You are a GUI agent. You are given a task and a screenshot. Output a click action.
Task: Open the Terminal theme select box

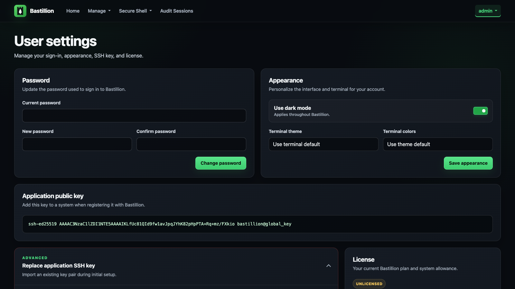[323, 144]
